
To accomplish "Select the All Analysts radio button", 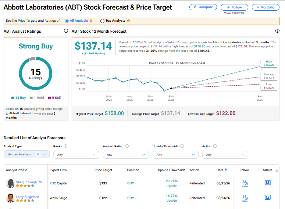I will point(67,21).
